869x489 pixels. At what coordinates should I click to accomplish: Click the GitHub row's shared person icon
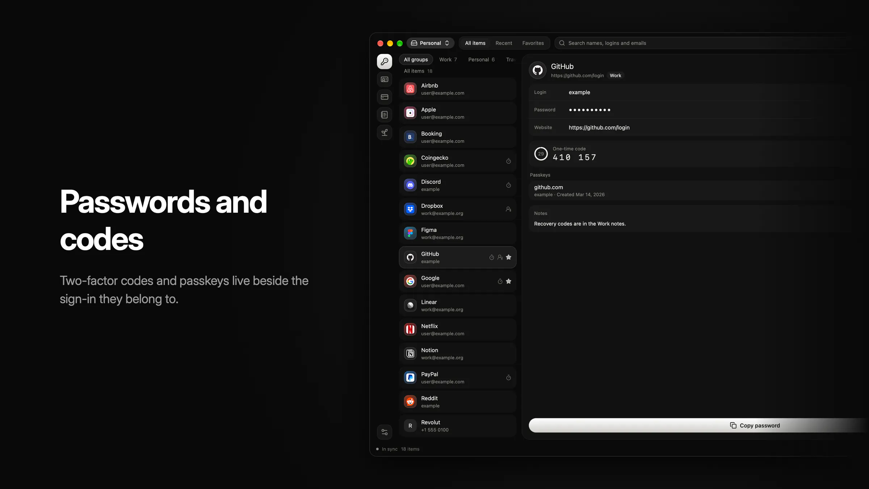click(500, 257)
